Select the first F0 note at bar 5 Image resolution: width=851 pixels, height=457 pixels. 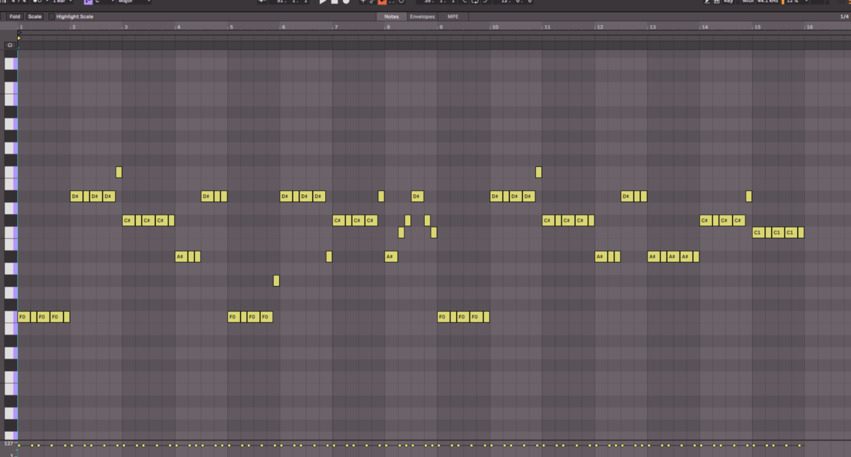(x=234, y=317)
